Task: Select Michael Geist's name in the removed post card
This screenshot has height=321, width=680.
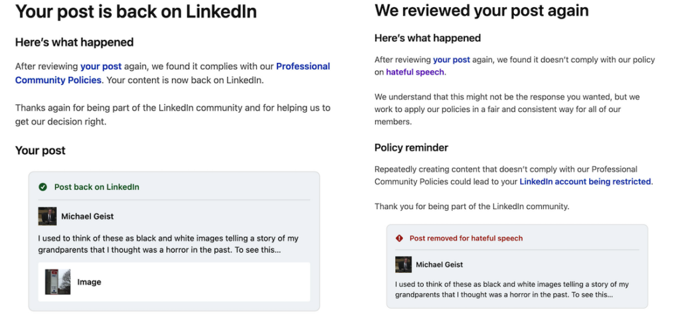Action: coord(440,265)
